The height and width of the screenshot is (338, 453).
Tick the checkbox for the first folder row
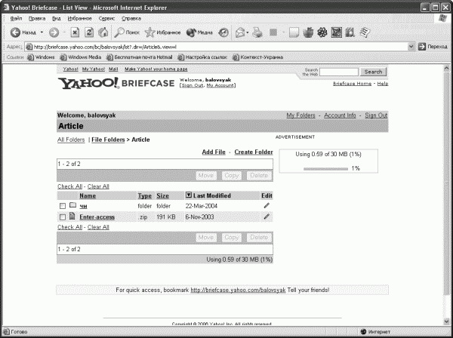click(63, 206)
